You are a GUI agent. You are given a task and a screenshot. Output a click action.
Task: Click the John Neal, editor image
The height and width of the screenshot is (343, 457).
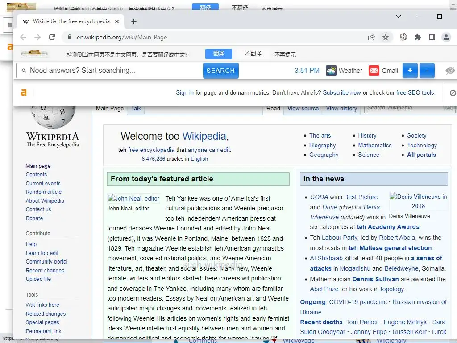(133, 198)
